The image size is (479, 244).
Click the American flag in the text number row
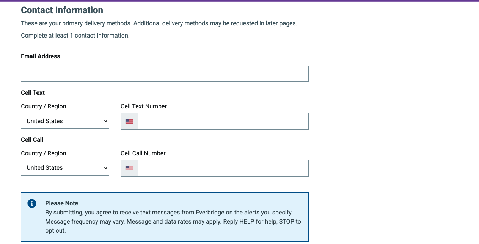point(129,121)
